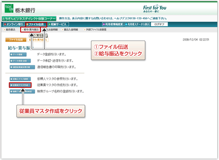Open the オンライン取引 tab
This screenshot has height=160, width=219.
pos(14,24)
